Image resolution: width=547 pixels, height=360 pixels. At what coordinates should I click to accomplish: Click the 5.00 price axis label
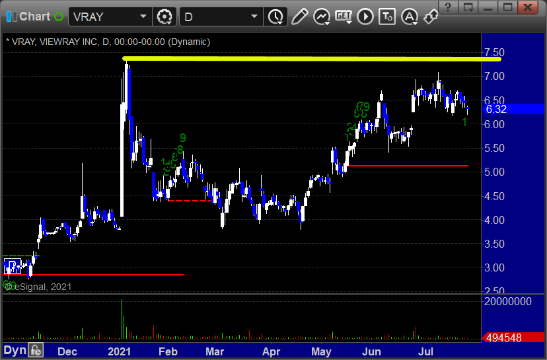(x=494, y=172)
